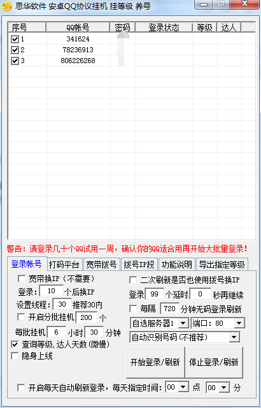Click the 设置线程 input field
The width and height of the screenshot is (261, 408).
pyautogui.click(x=62, y=304)
